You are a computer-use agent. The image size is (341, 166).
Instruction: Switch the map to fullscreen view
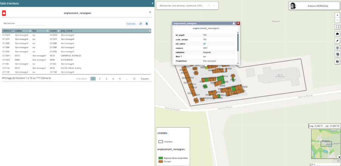[x=337, y=27]
